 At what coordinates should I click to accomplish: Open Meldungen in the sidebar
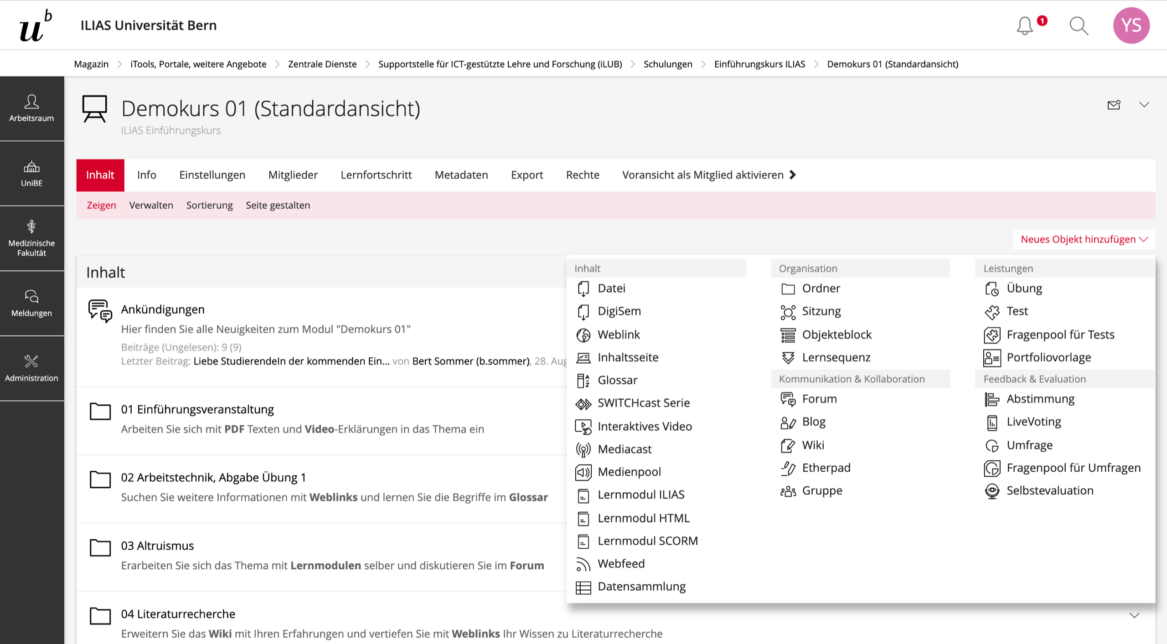[31, 304]
